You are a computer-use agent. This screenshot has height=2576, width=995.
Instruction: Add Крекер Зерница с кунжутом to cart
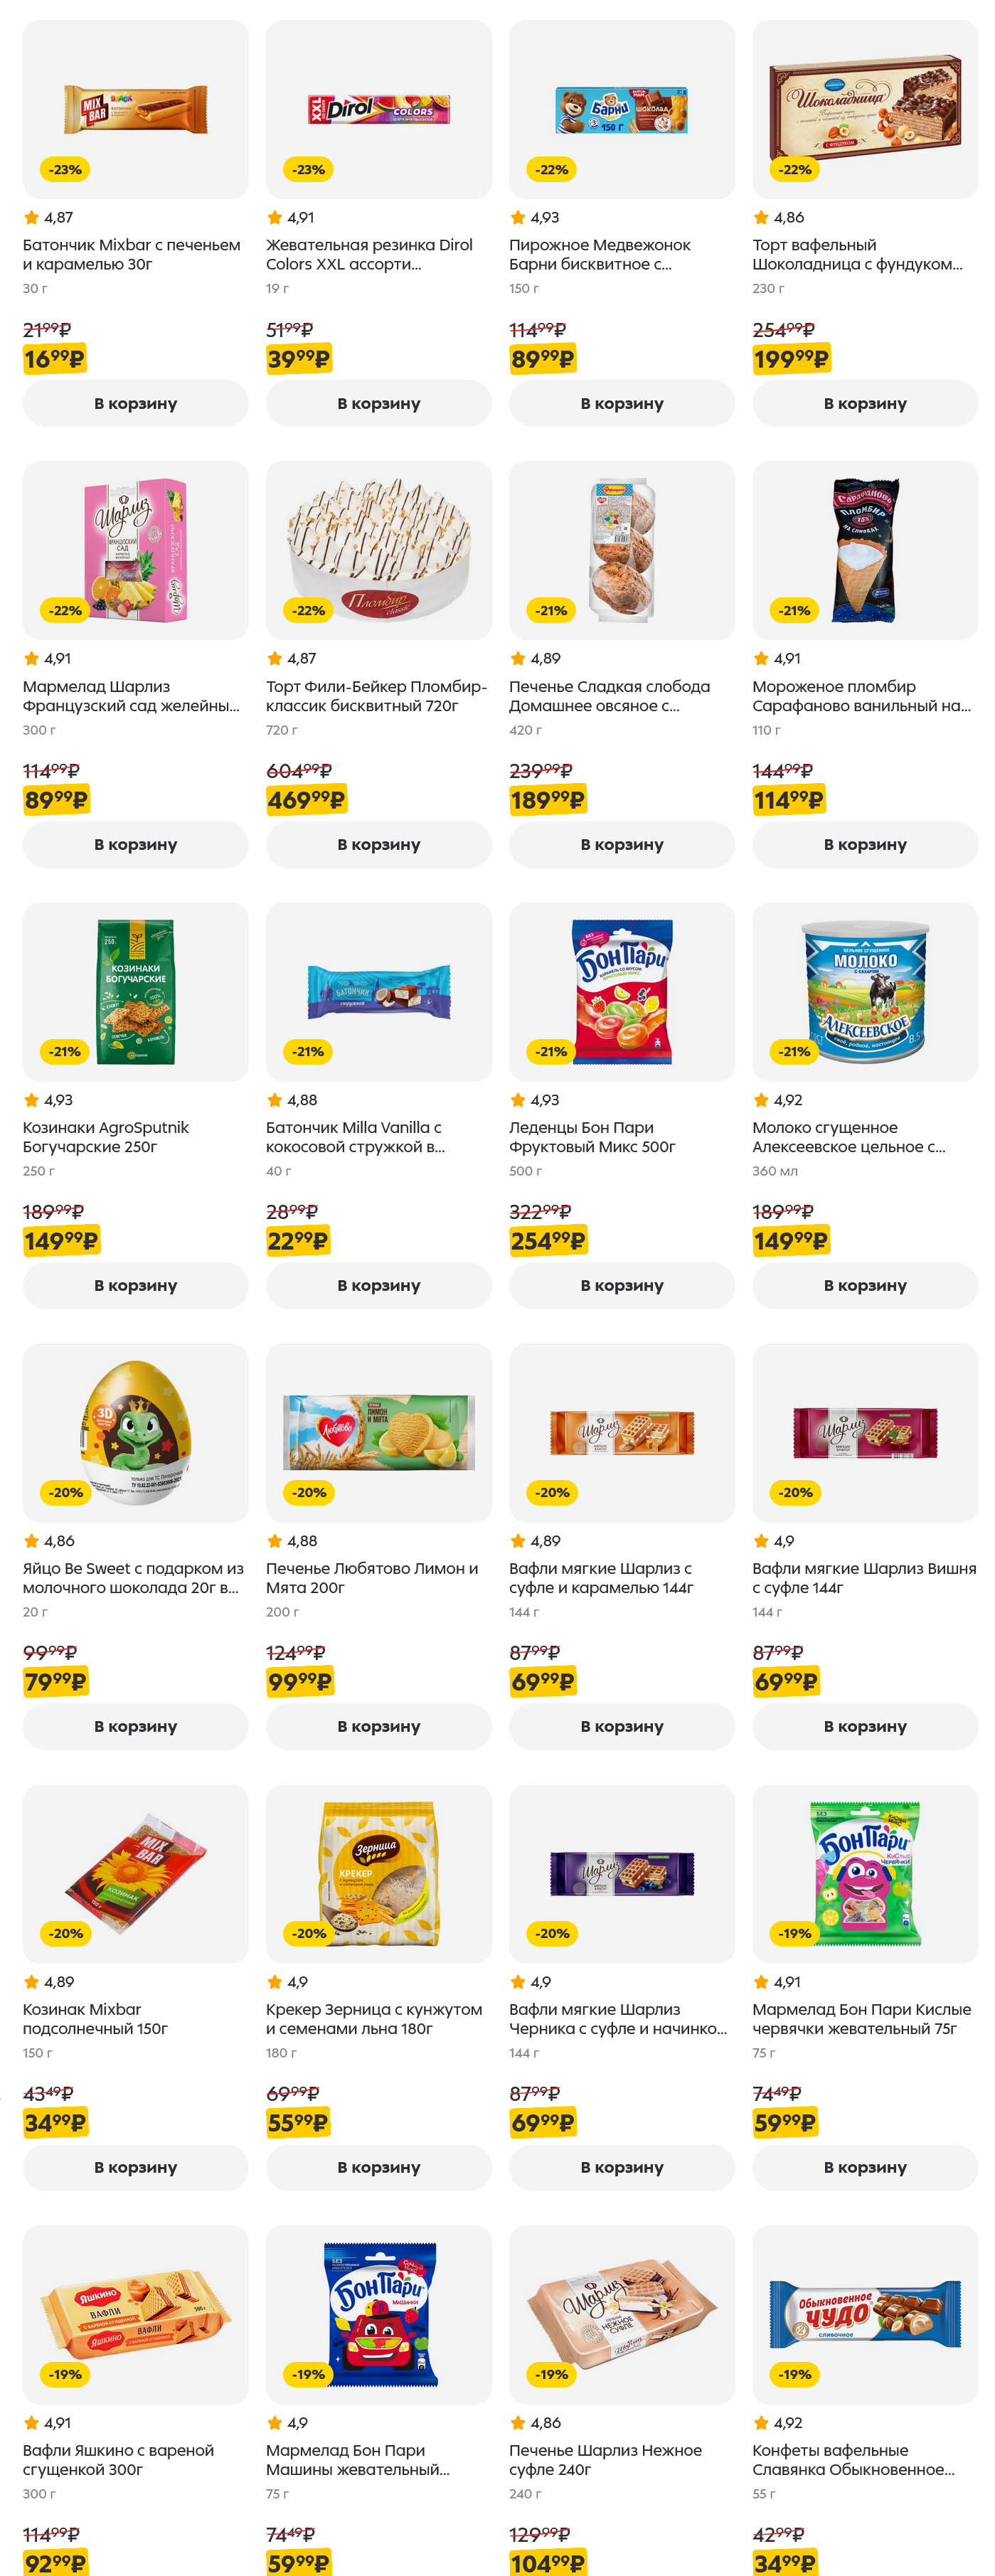click(x=378, y=2168)
